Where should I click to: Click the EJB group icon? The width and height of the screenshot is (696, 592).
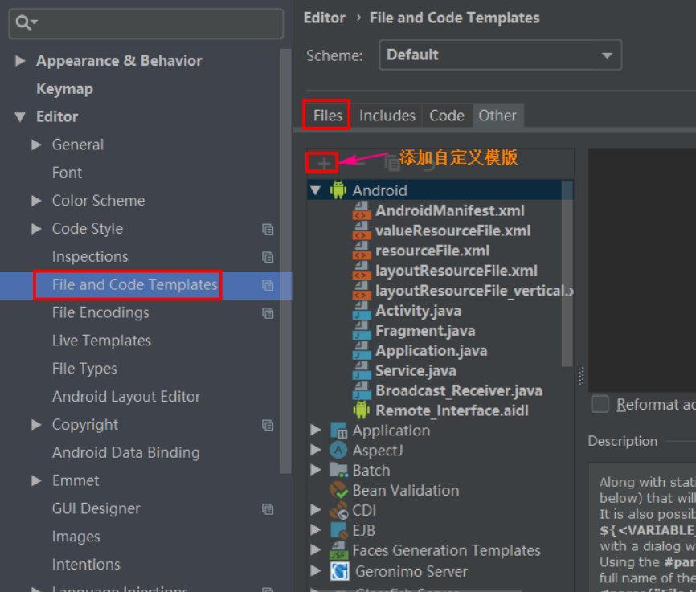[x=339, y=530]
